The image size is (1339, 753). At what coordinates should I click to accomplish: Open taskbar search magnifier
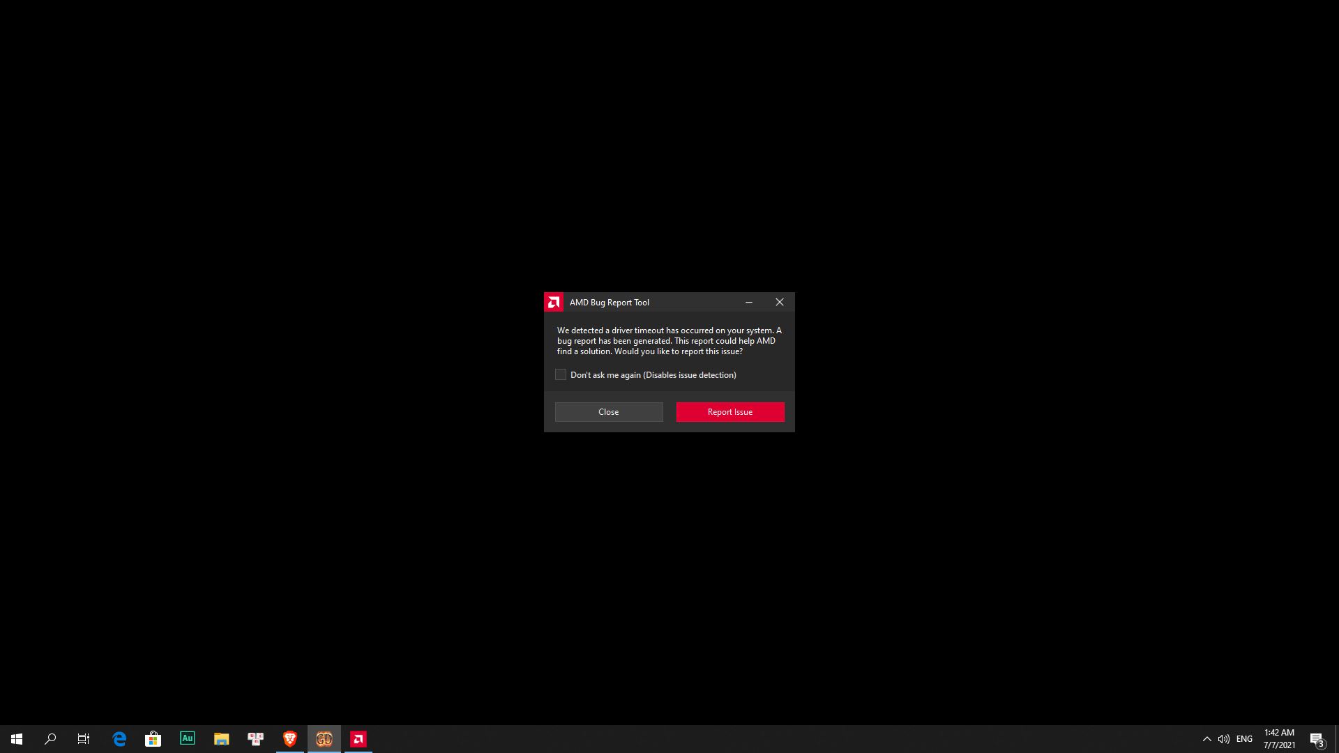tap(50, 739)
